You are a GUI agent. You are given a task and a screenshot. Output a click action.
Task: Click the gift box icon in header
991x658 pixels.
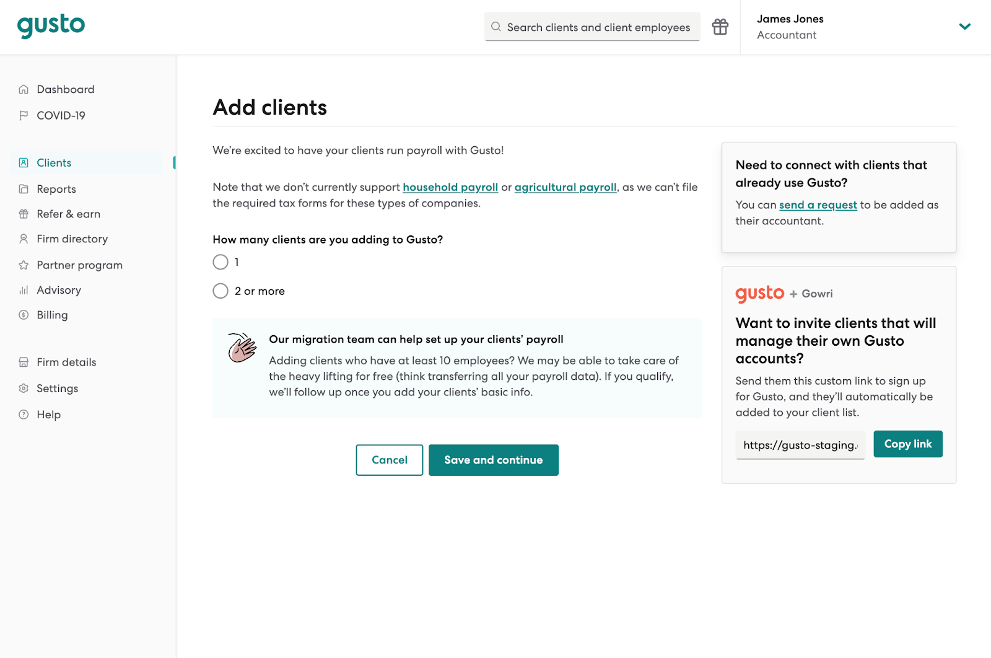pyautogui.click(x=720, y=27)
